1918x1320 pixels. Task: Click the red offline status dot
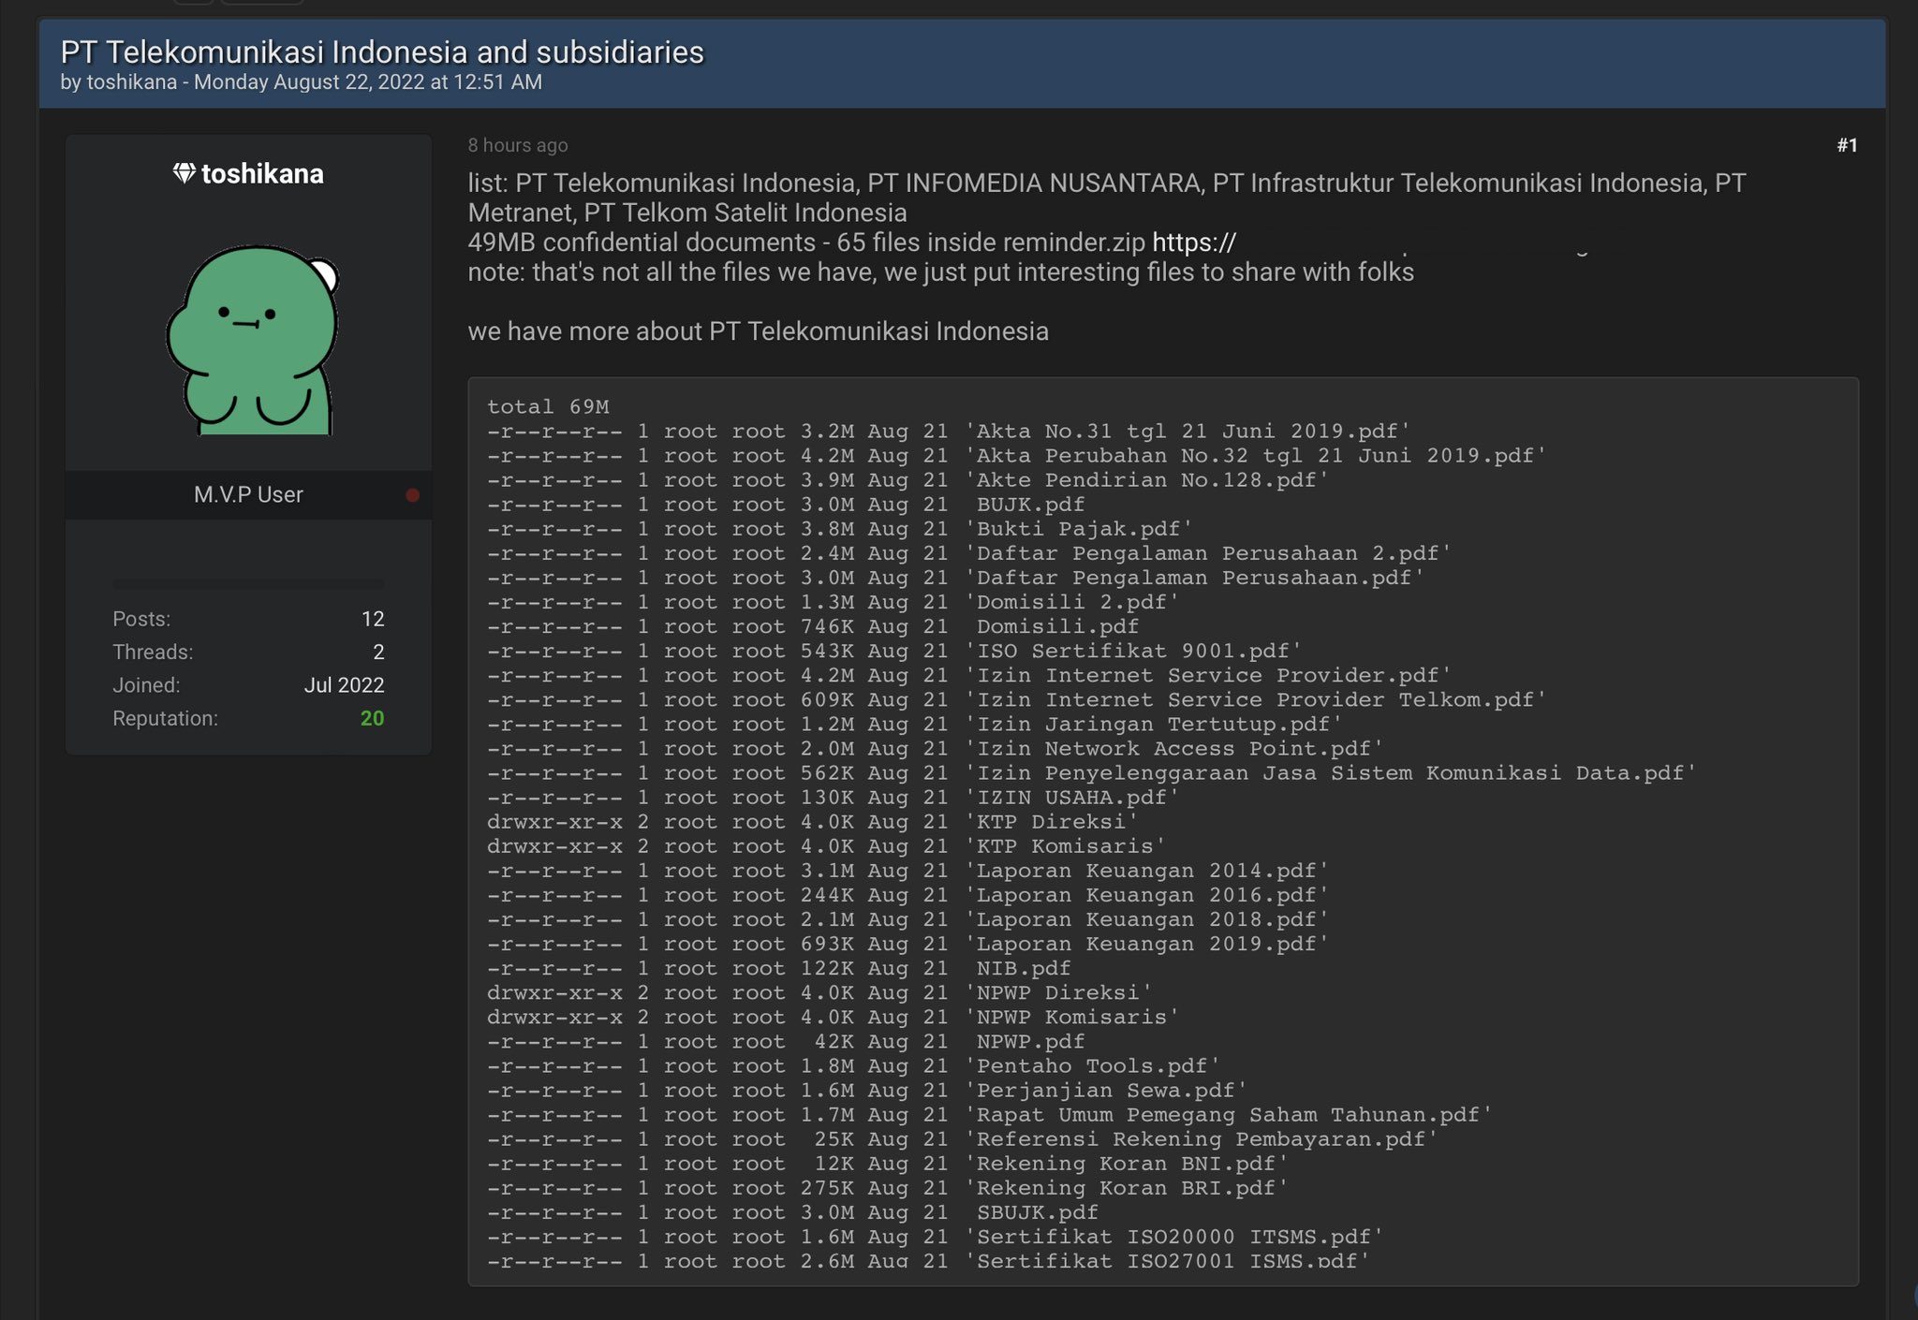[412, 495]
